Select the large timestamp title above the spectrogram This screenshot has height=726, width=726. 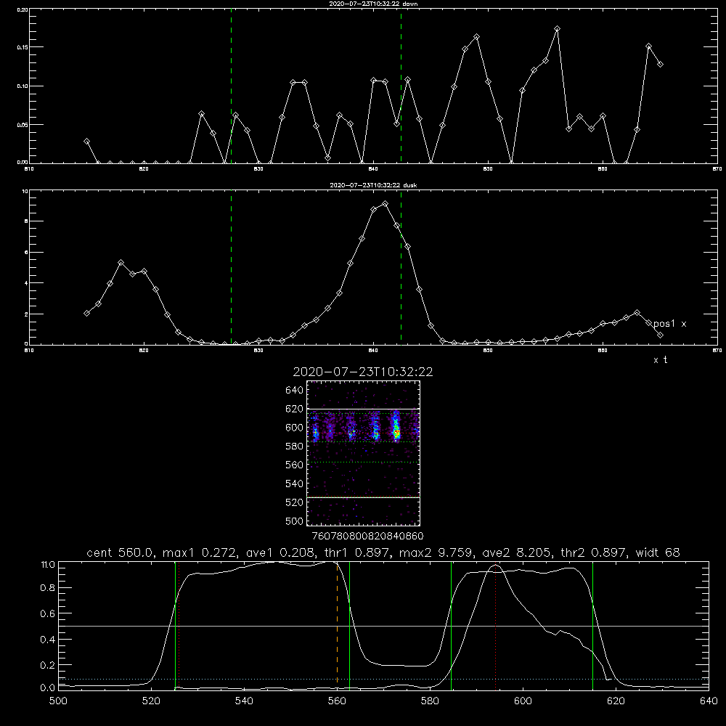point(363,372)
